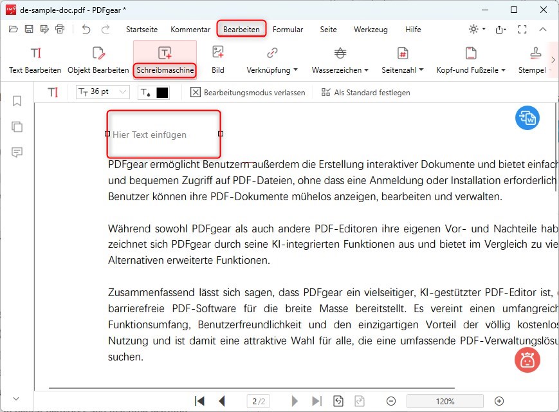Open the bookmarks panel in the sidebar

click(x=17, y=101)
